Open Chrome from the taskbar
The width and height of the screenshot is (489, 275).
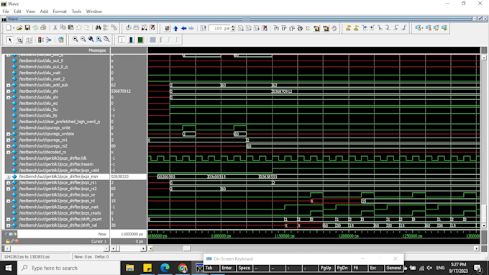183,268
